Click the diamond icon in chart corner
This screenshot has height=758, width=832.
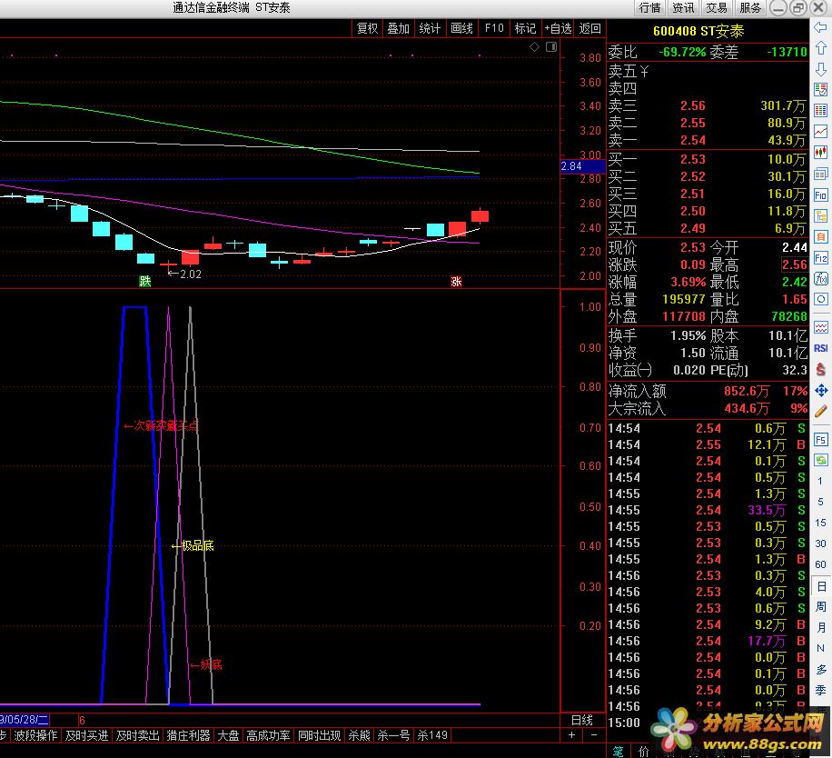534,46
